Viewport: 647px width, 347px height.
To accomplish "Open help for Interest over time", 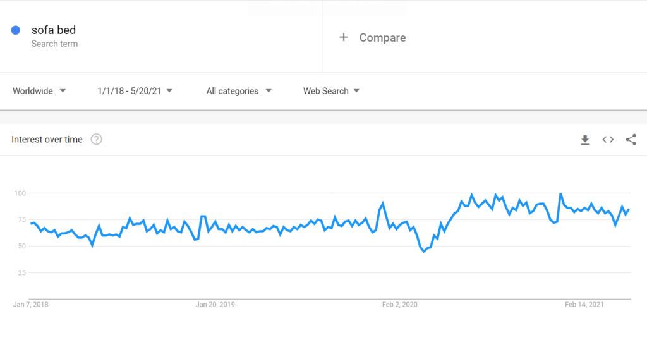I will pos(96,140).
